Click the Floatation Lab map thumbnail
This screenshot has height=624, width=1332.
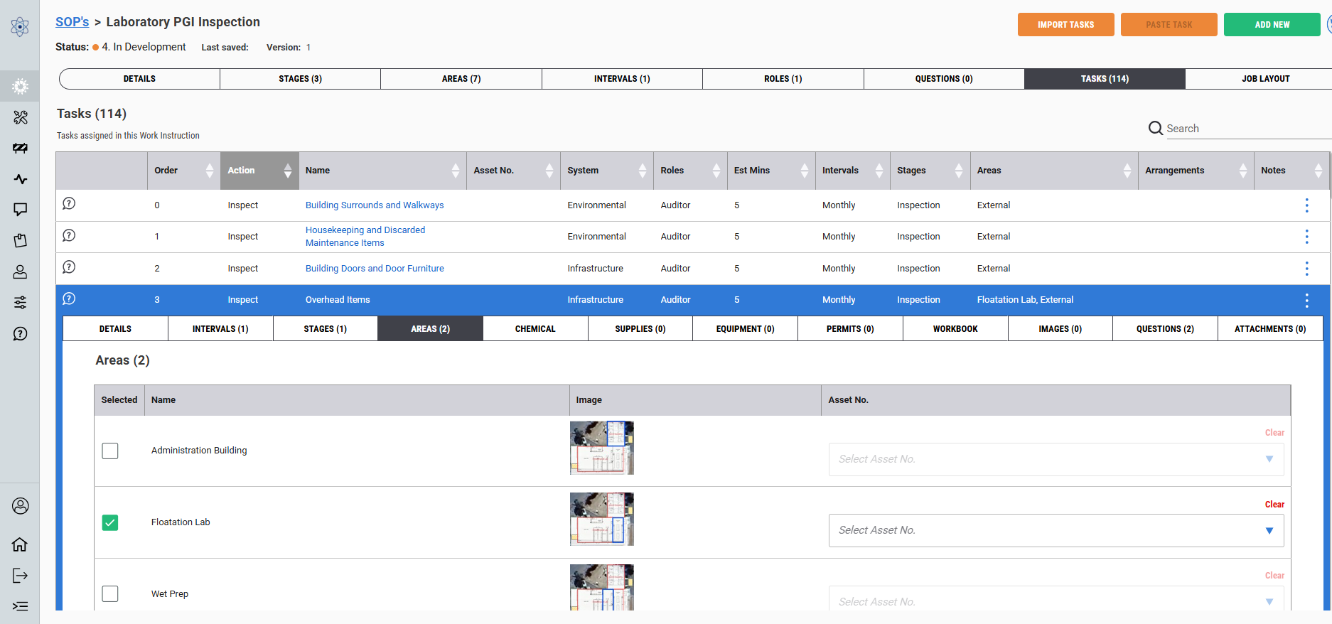click(x=601, y=520)
